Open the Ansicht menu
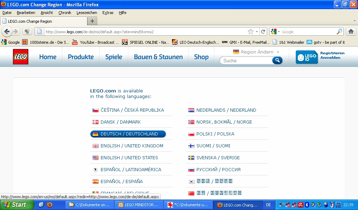 [x=46, y=13]
